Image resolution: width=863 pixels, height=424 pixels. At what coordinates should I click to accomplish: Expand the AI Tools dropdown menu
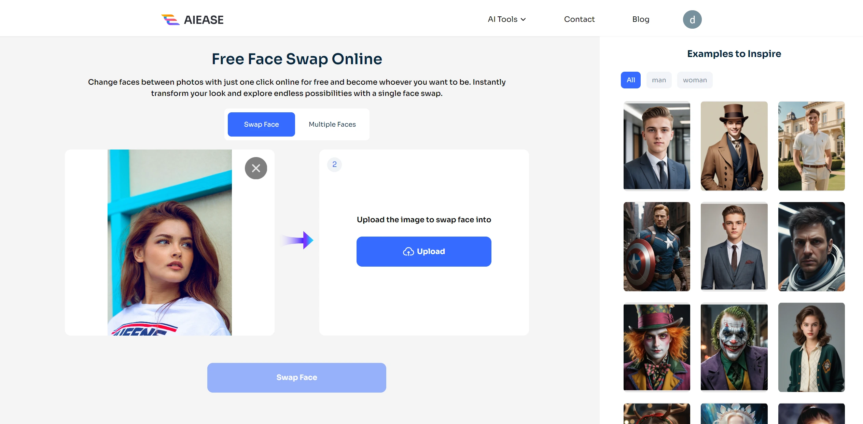pyautogui.click(x=506, y=19)
